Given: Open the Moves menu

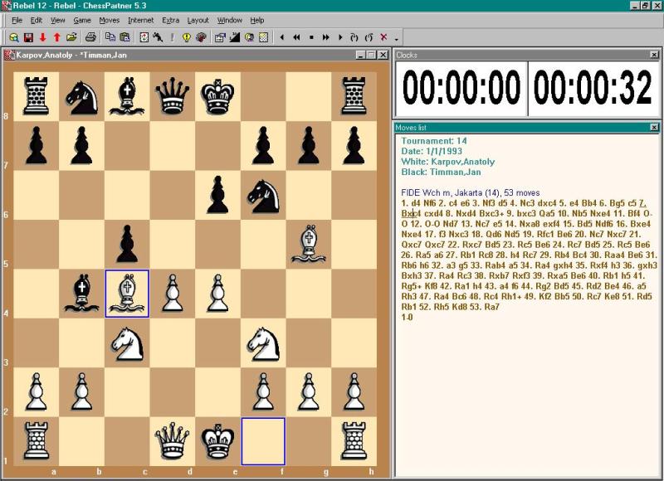Looking at the screenshot, I should coord(109,19).
